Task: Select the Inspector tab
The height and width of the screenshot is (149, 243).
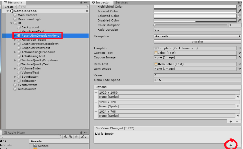Action: coord(102,2)
